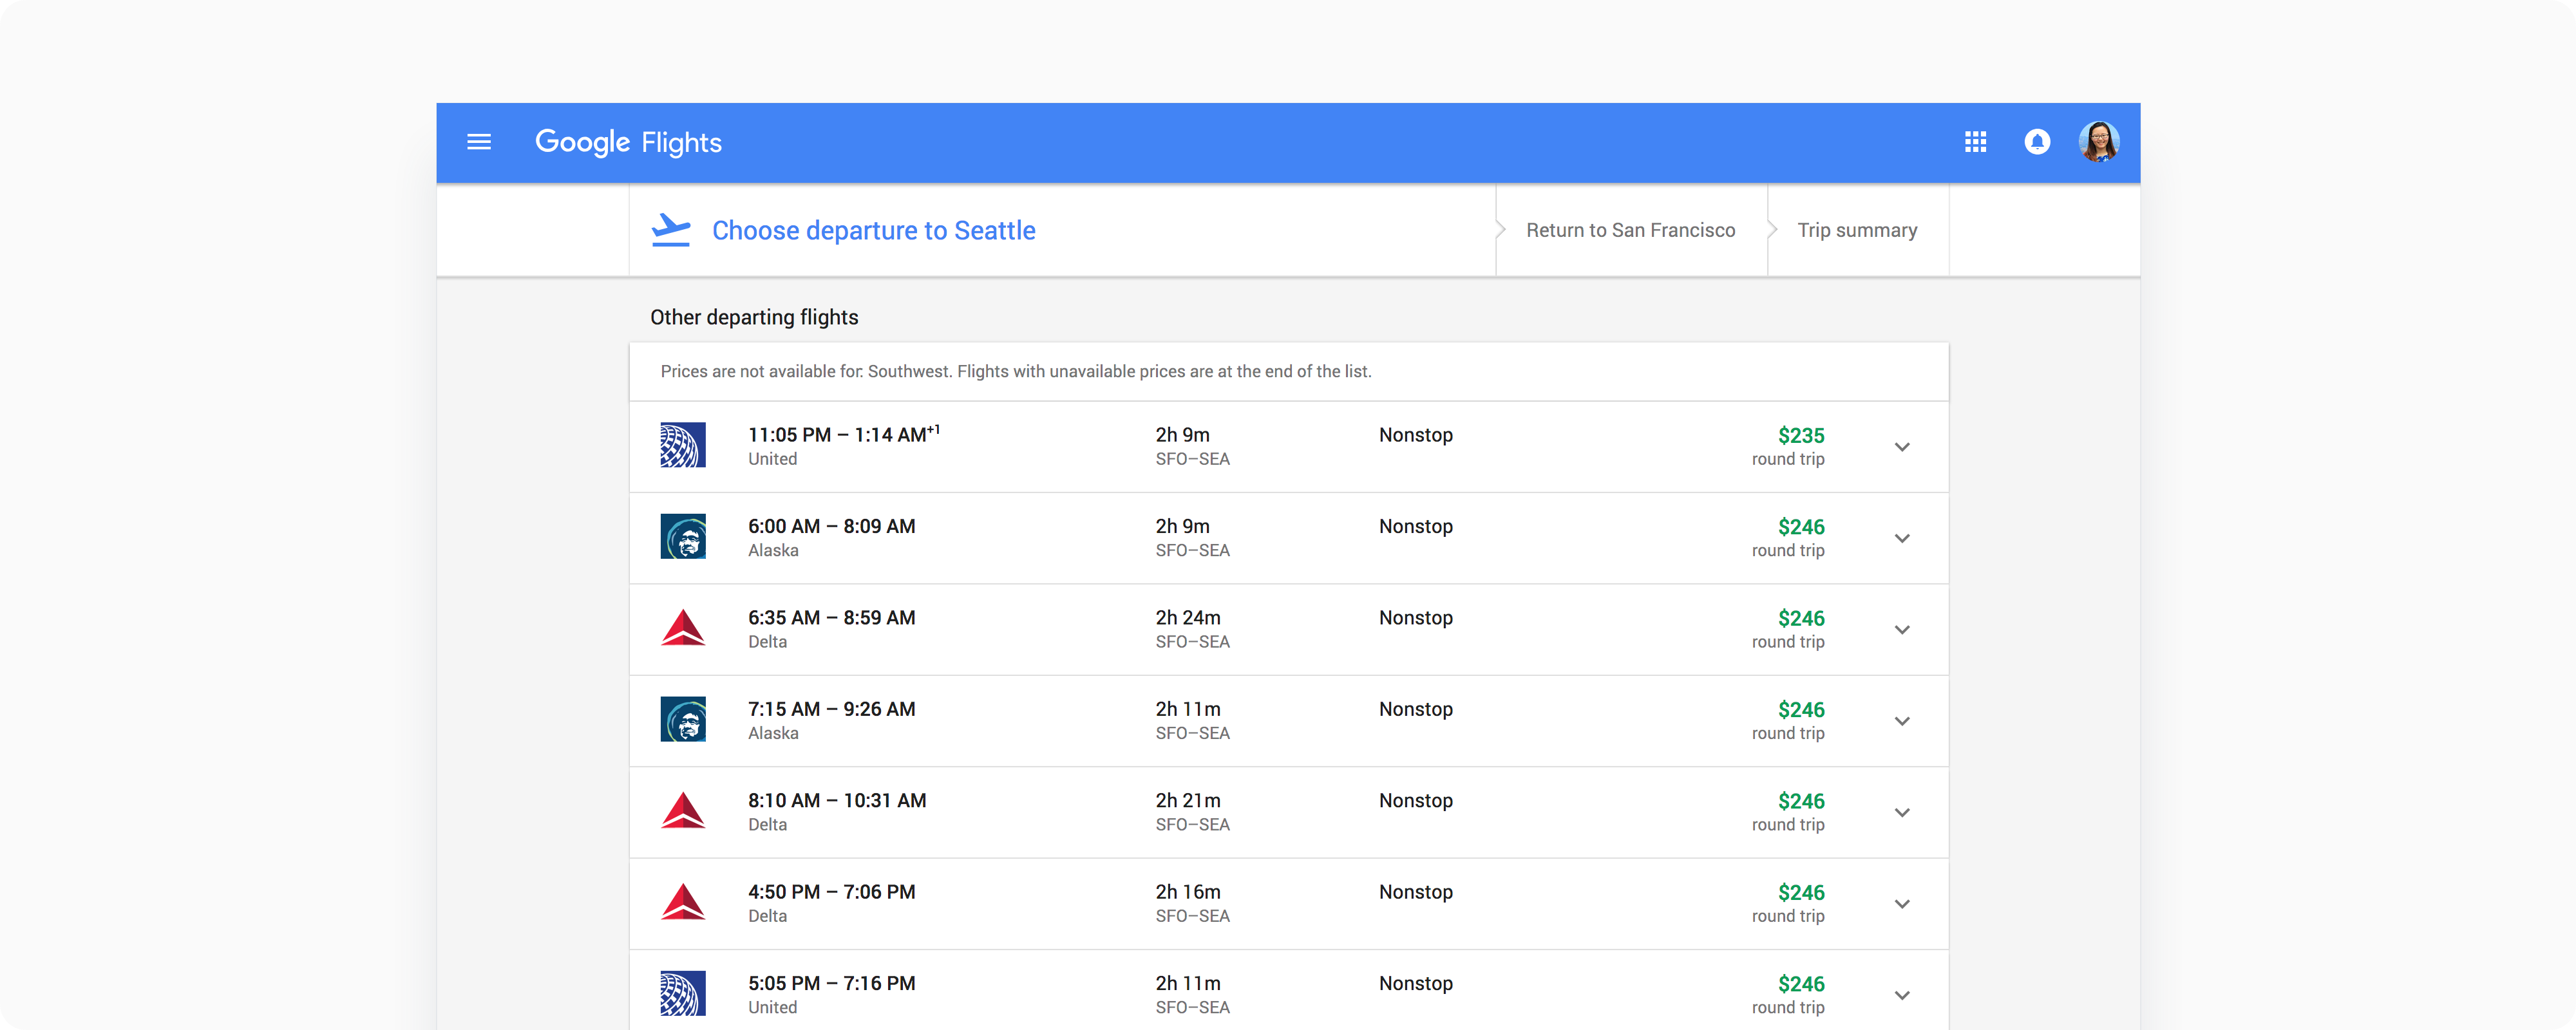The width and height of the screenshot is (2576, 1030).
Task: Click the Delta logo on 4:50 PM flight
Action: pyautogui.click(x=683, y=902)
